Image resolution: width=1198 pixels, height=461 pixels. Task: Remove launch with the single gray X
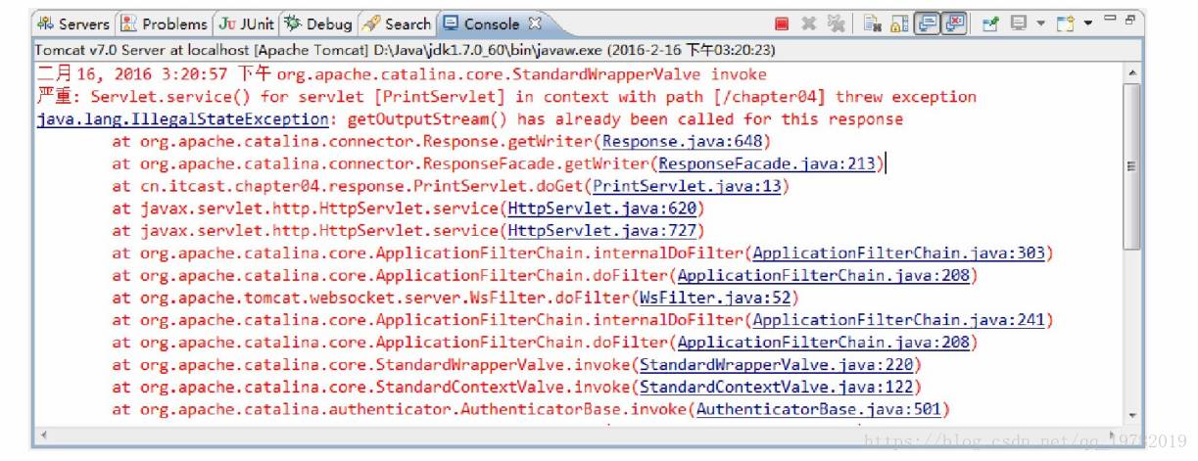808,23
